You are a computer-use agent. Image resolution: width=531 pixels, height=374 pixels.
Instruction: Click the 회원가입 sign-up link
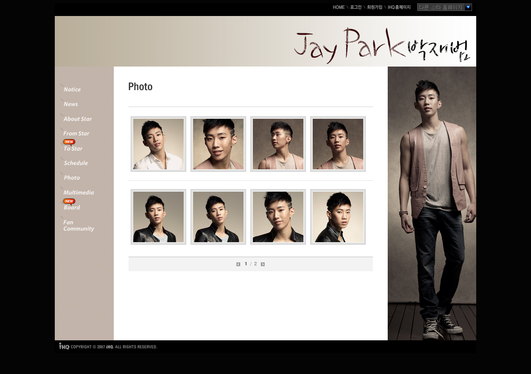point(375,7)
